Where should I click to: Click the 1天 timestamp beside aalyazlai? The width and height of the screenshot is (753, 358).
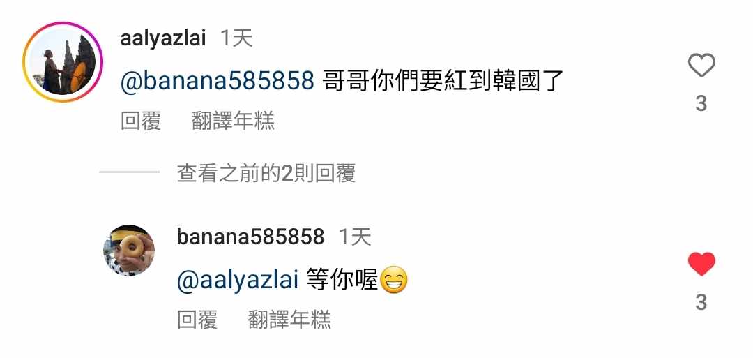point(236,38)
